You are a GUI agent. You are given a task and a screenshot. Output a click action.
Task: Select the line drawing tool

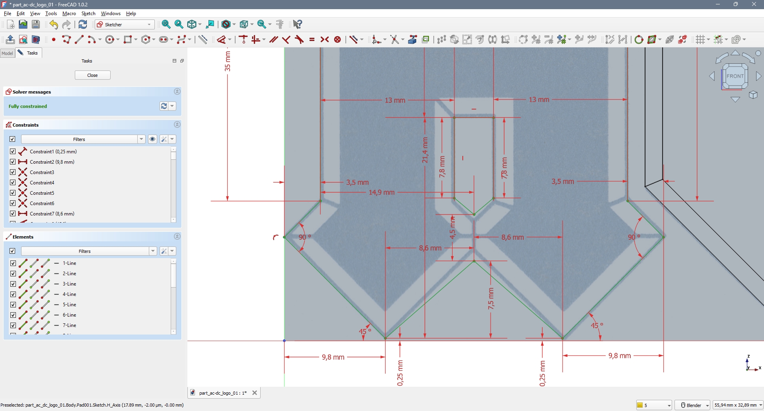pos(79,39)
